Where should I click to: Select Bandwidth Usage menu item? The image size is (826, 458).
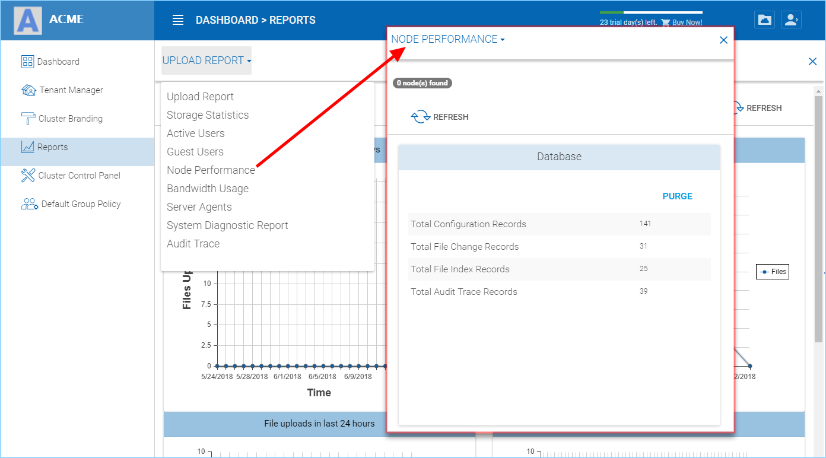point(208,189)
